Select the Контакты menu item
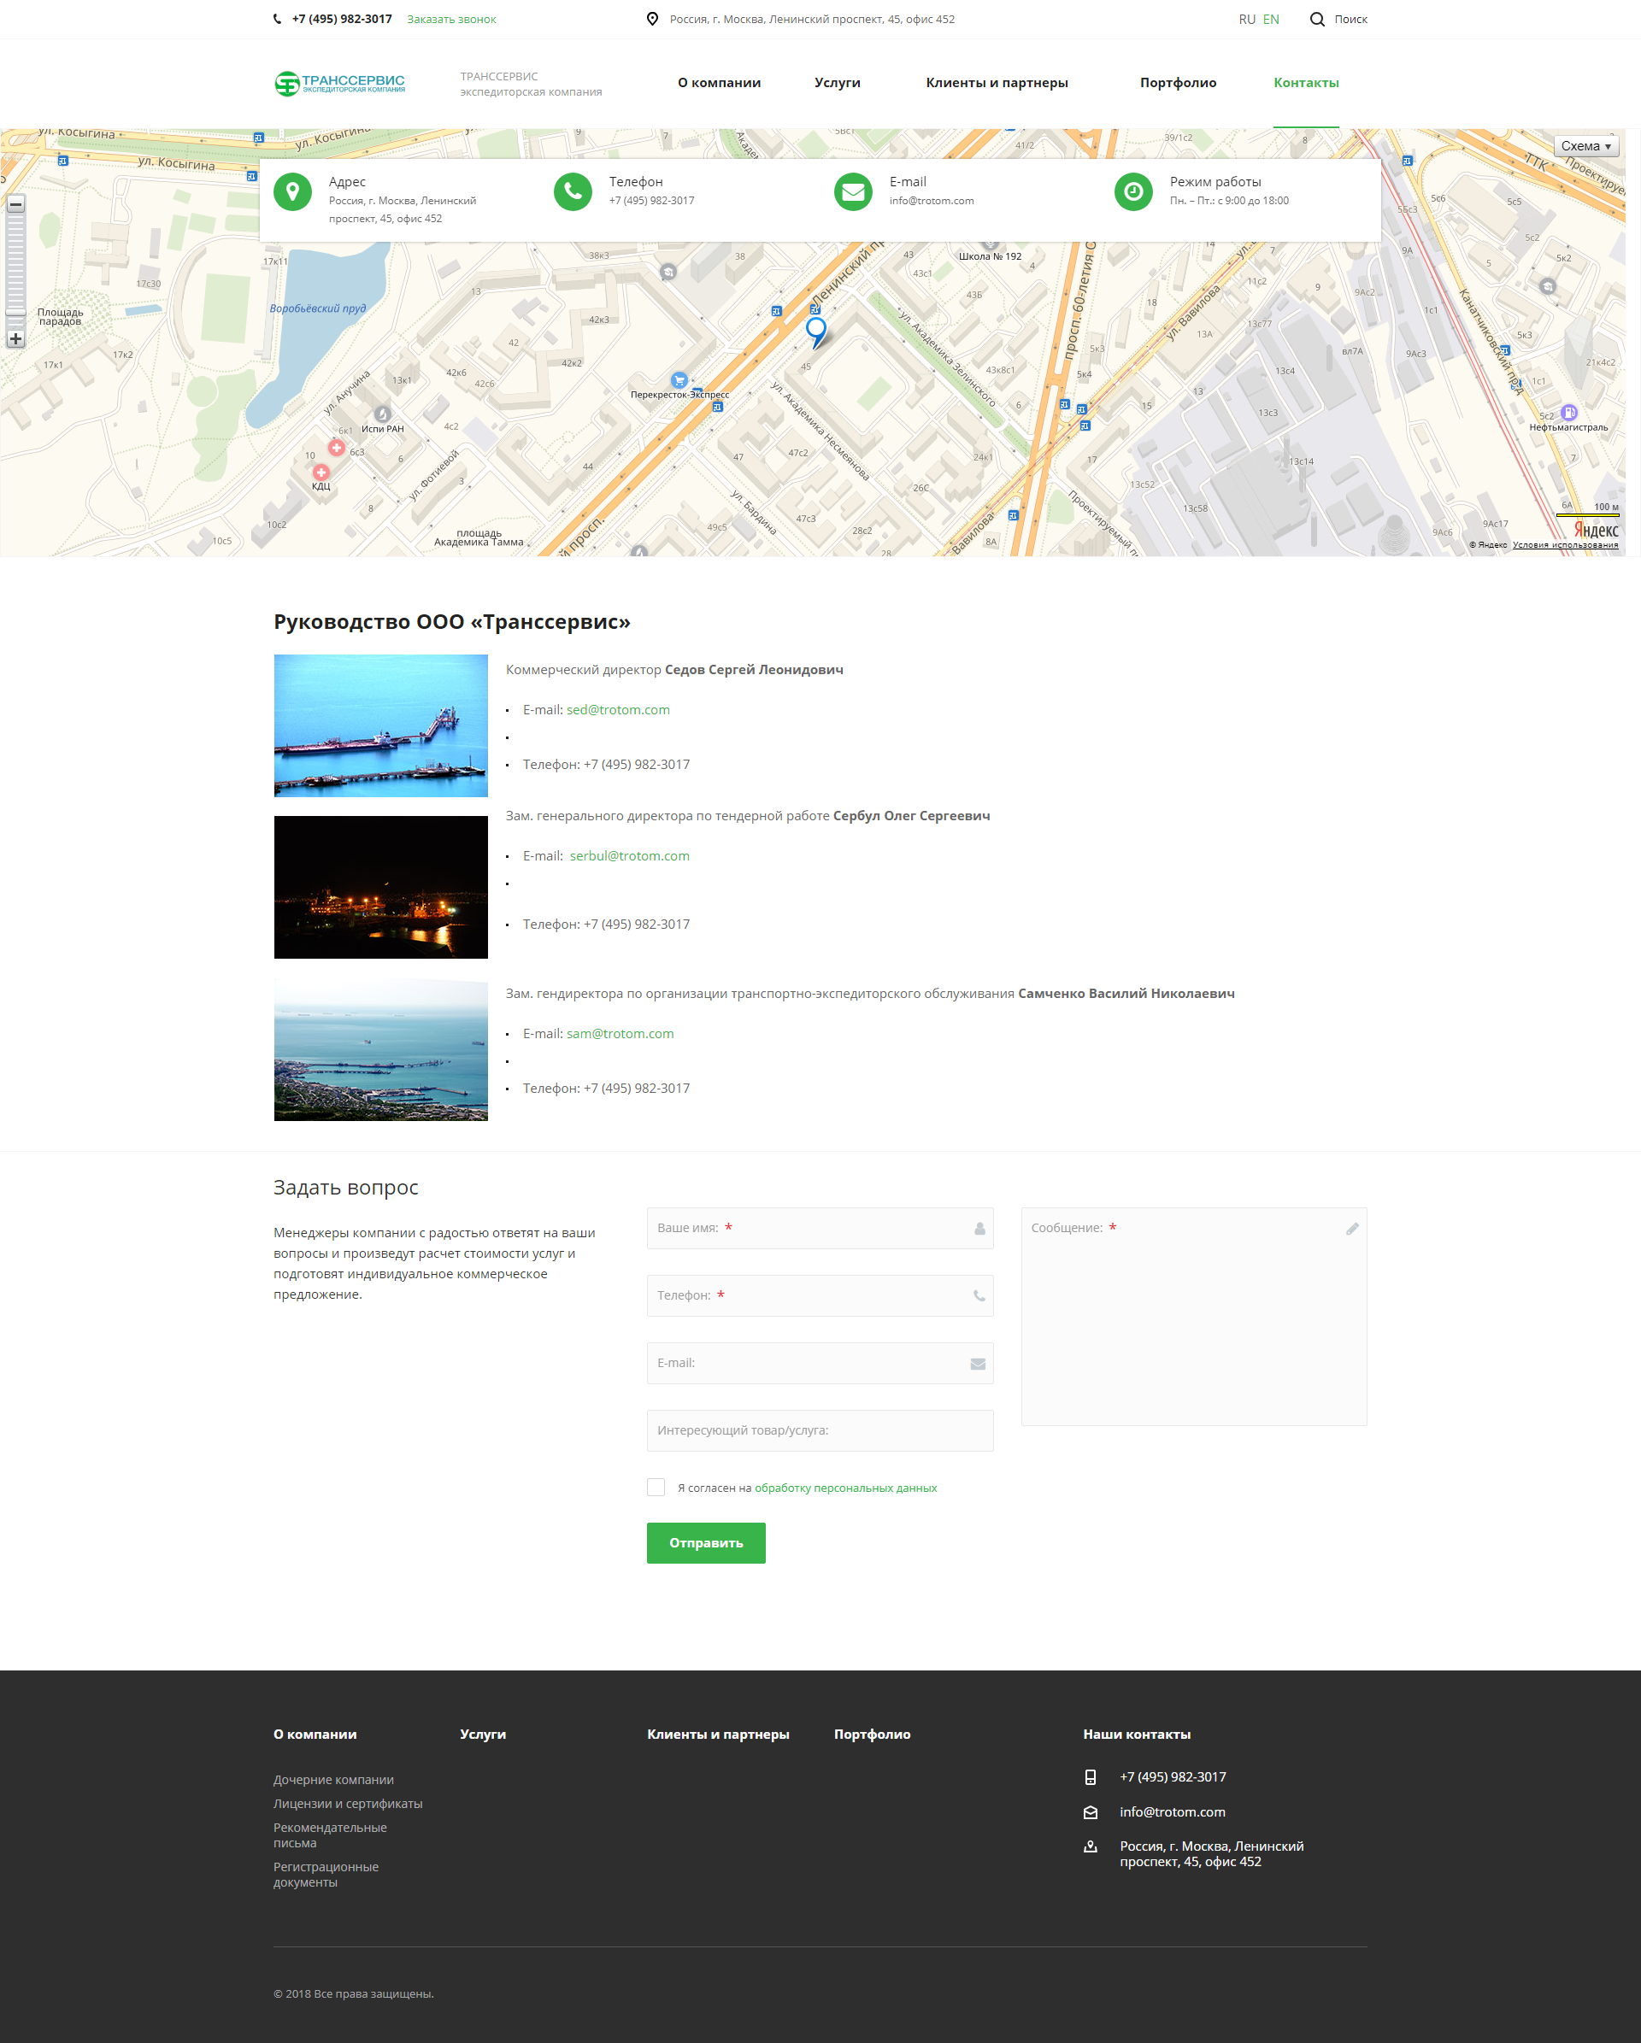 tap(1305, 82)
